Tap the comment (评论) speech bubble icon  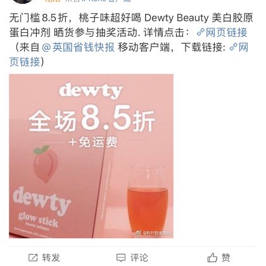pos(121,258)
